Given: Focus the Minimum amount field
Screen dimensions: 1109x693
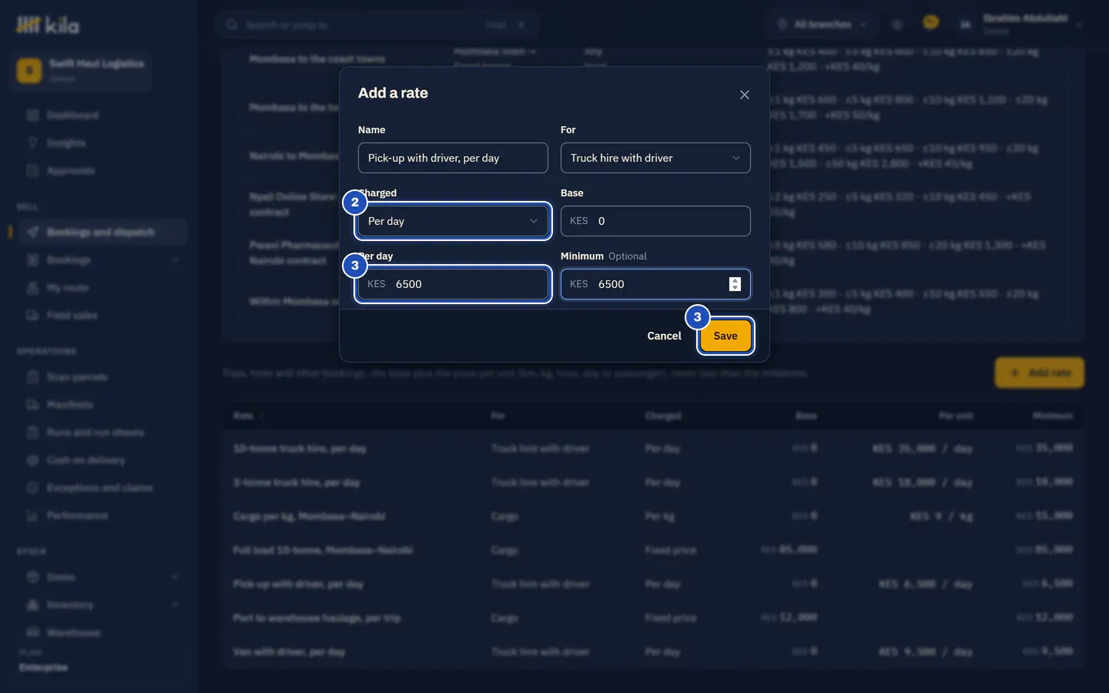Looking at the screenshot, I should tap(655, 284).
